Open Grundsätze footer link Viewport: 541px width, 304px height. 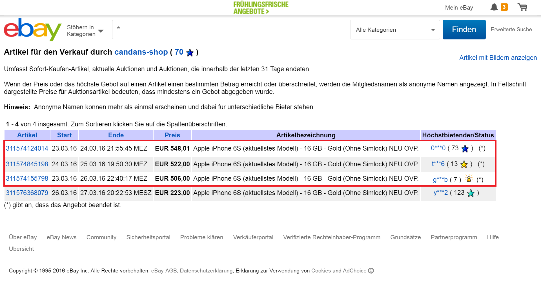click(405, 237)
